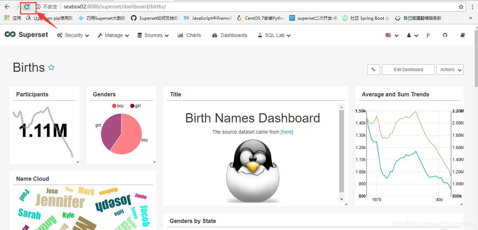Click the share link icon near Edit Dashboard
Viewport: 478px width, 230px height.
(x=373, y=69)
